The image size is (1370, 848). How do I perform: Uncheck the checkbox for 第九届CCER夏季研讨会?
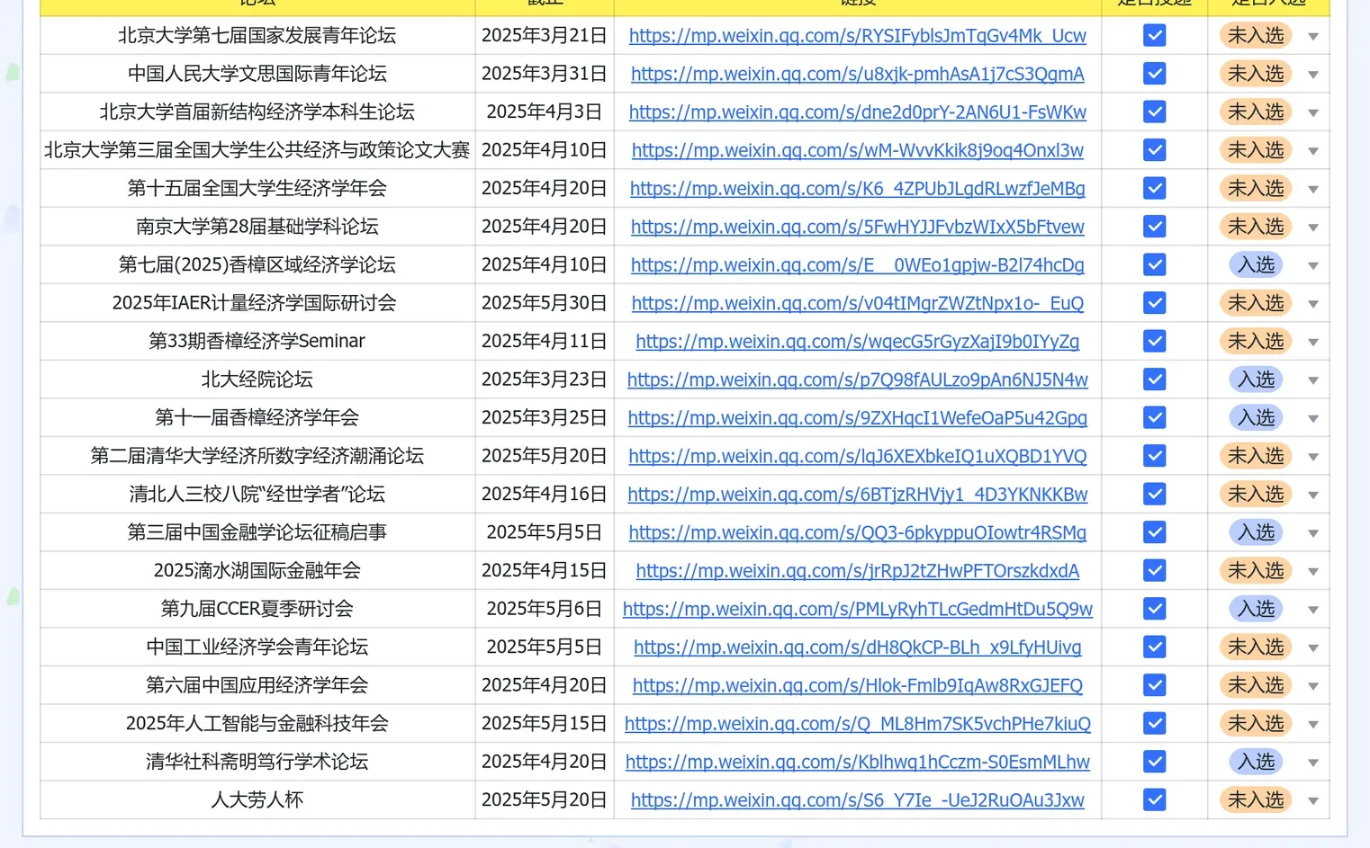pos(1154,609)
